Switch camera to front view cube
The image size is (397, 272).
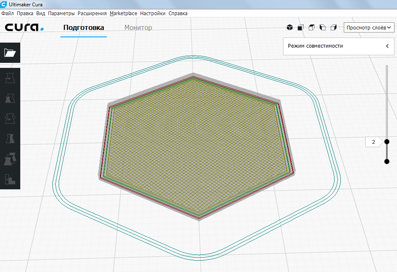coord(300,28)
